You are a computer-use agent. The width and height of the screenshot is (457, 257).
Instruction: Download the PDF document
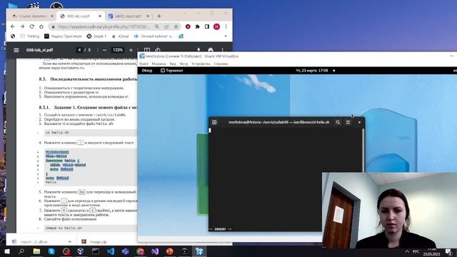pos(199,50)
